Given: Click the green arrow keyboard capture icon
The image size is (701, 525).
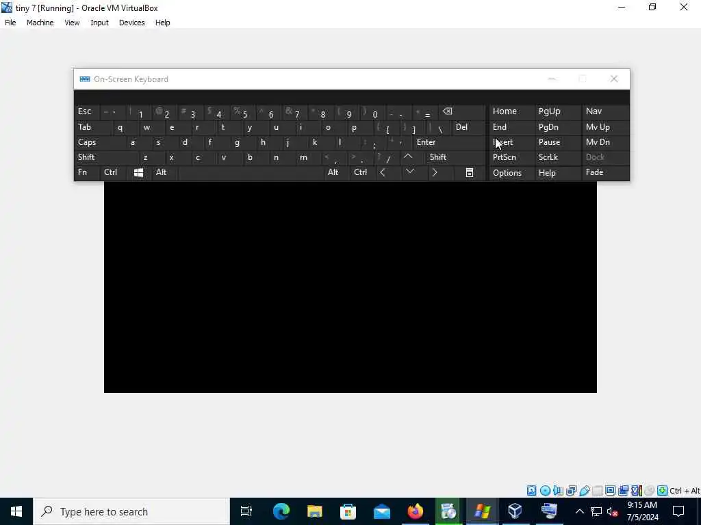Looking at the screenshot, I should point(662,491).
